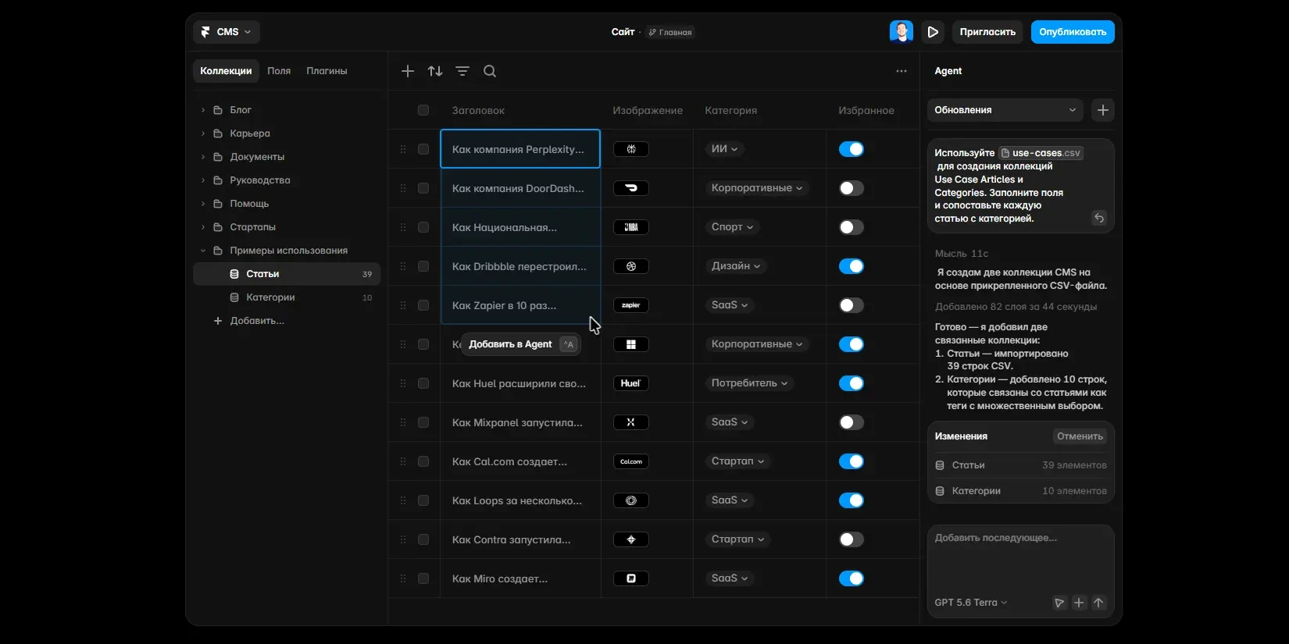Open the ИИ category dropdown
Image resolution: width=1289 pixels, height=644 pixels.
[724, 149]
